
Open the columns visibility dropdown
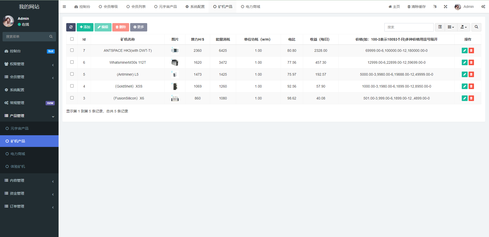[451, 27]
